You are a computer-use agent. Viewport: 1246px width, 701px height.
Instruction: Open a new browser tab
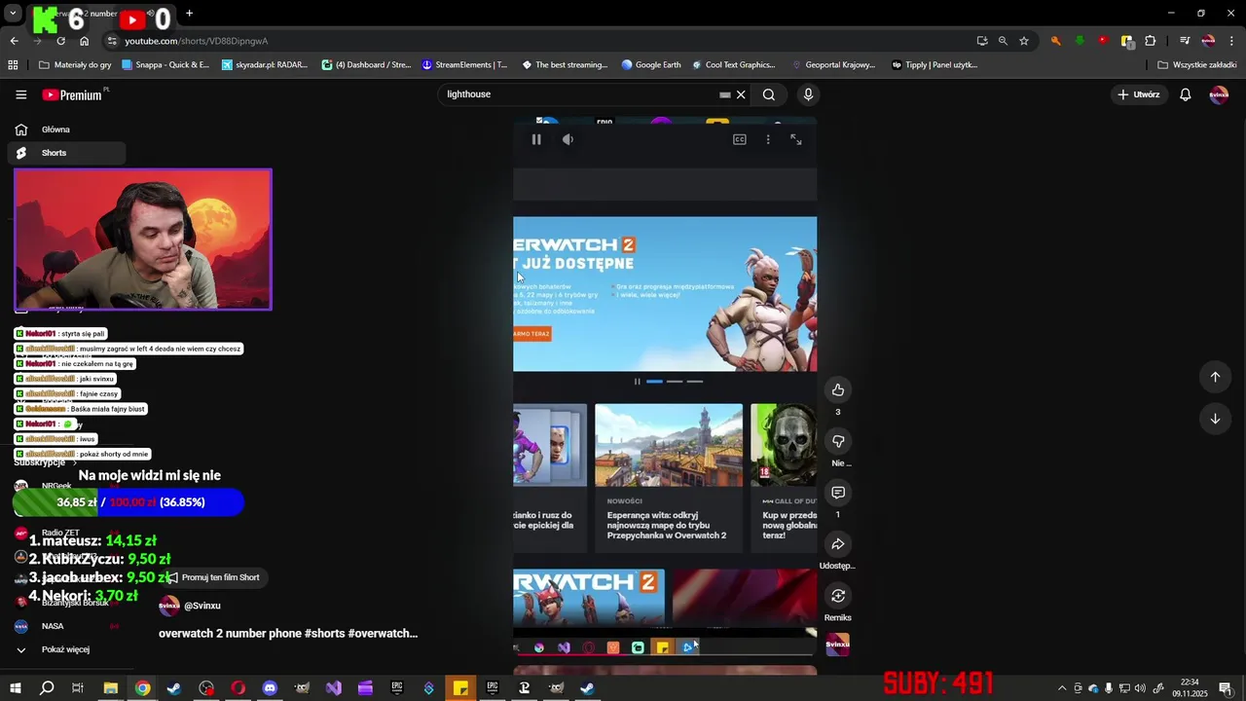point(189,14)
